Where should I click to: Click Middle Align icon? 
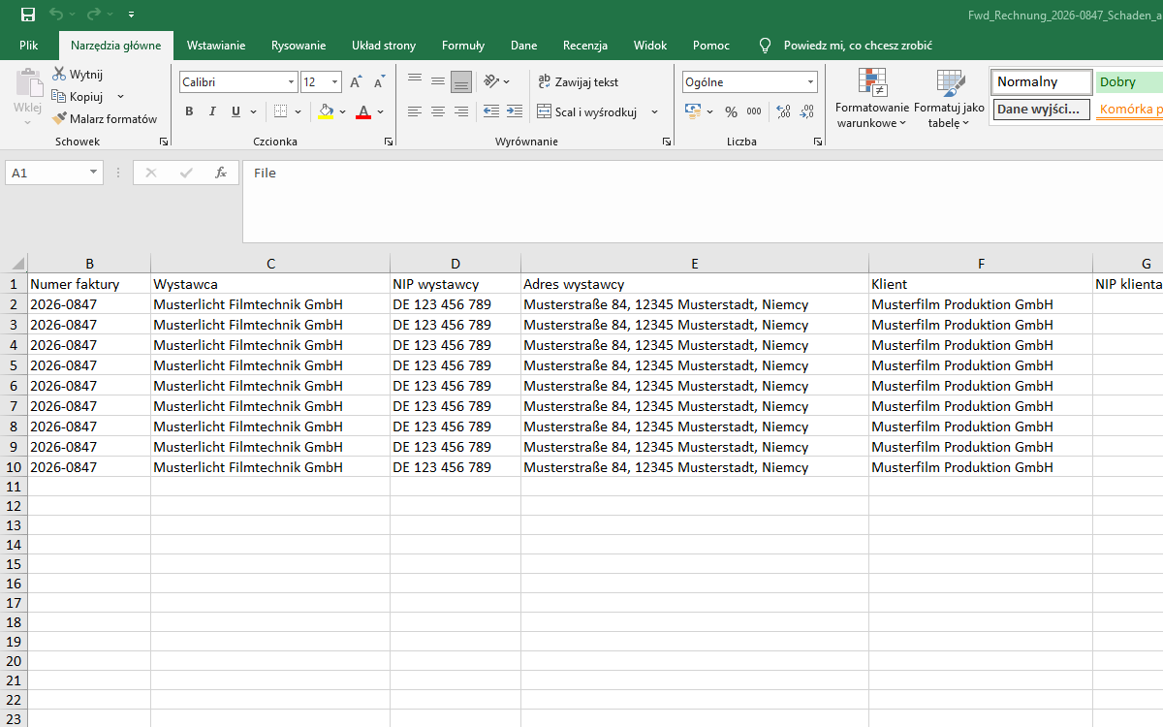pos(438,81)
